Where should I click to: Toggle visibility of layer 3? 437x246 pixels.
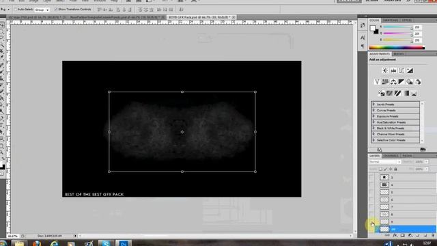click(371, 178)
